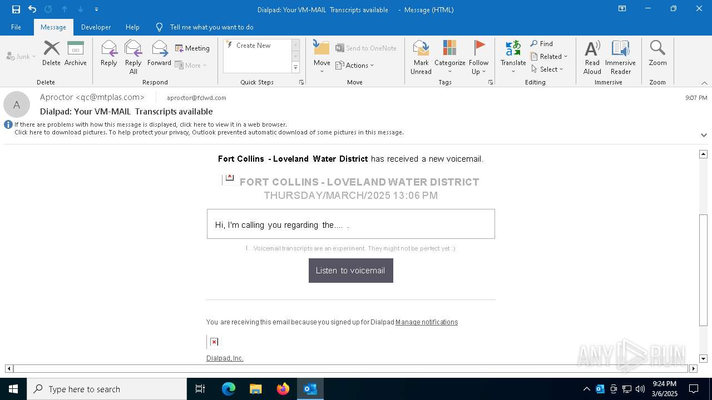
Task: Click the Dialpad, Inc. link
Action: (225, 358)
